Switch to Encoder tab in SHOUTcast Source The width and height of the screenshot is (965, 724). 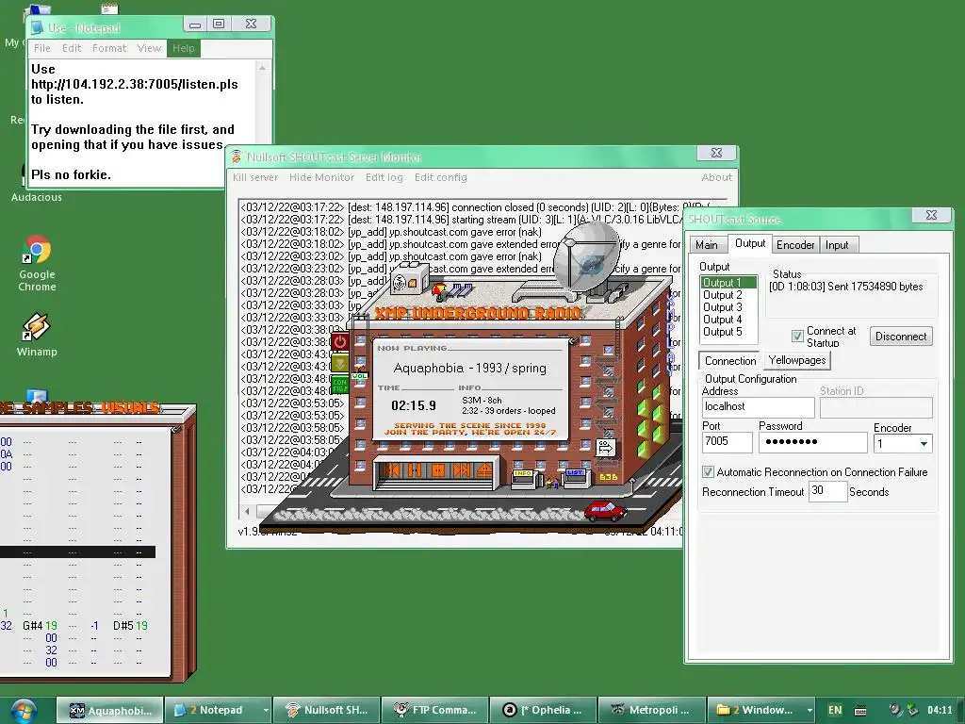tap(795, 245)
